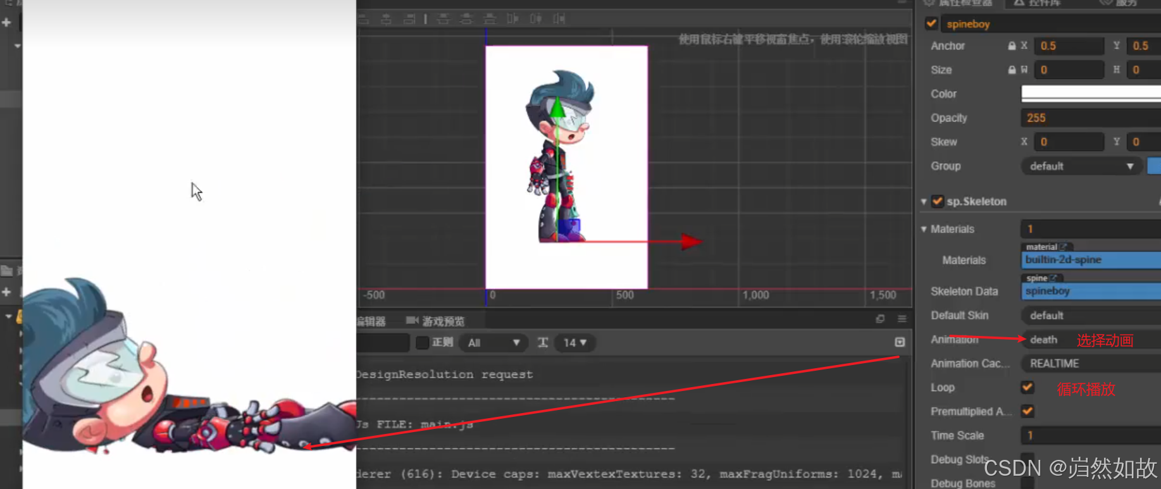Click the Anchor lock icon
1161x489 pixels.
[x=1012, y=46]
